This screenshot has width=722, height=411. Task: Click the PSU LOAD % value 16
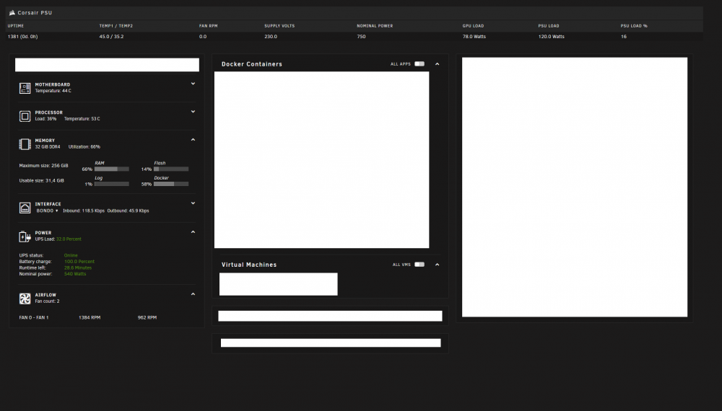[x=624, y=36]
